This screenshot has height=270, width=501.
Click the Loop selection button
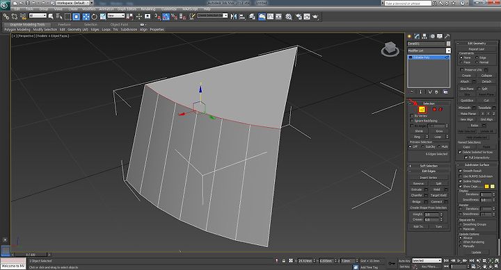tap(438, 137)
